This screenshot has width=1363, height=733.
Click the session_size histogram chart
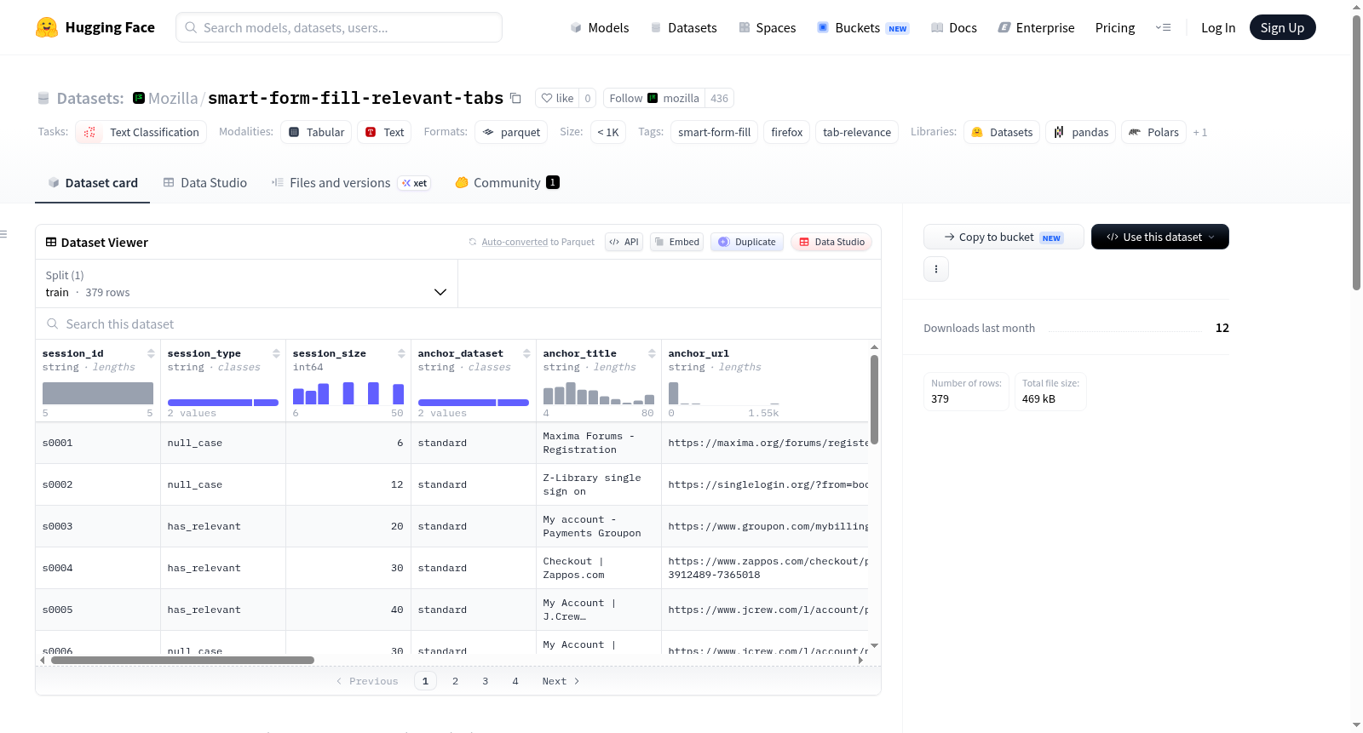tap(348, 392)
